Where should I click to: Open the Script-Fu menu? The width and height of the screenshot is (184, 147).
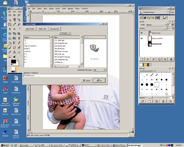85,8
